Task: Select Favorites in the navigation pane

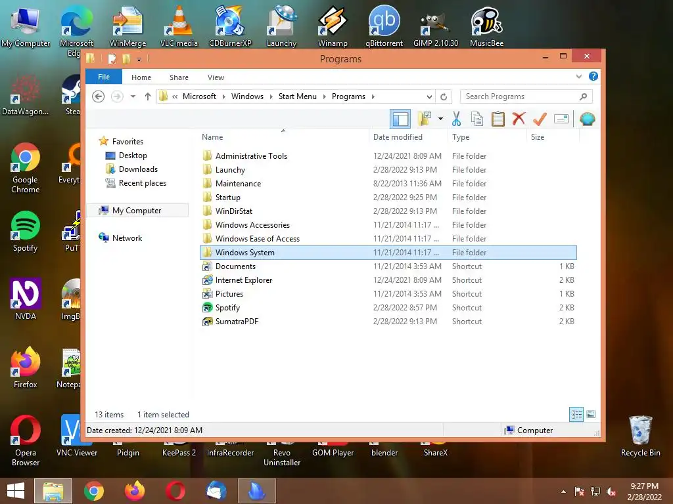Action: click(128, 142)
